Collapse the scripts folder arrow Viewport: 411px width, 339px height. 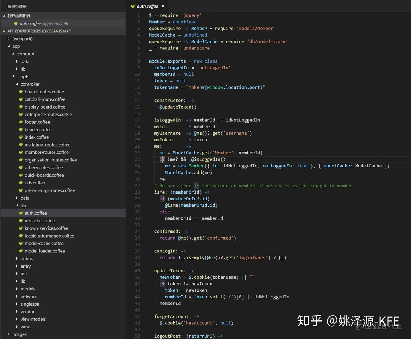click(x=13, y=77)
